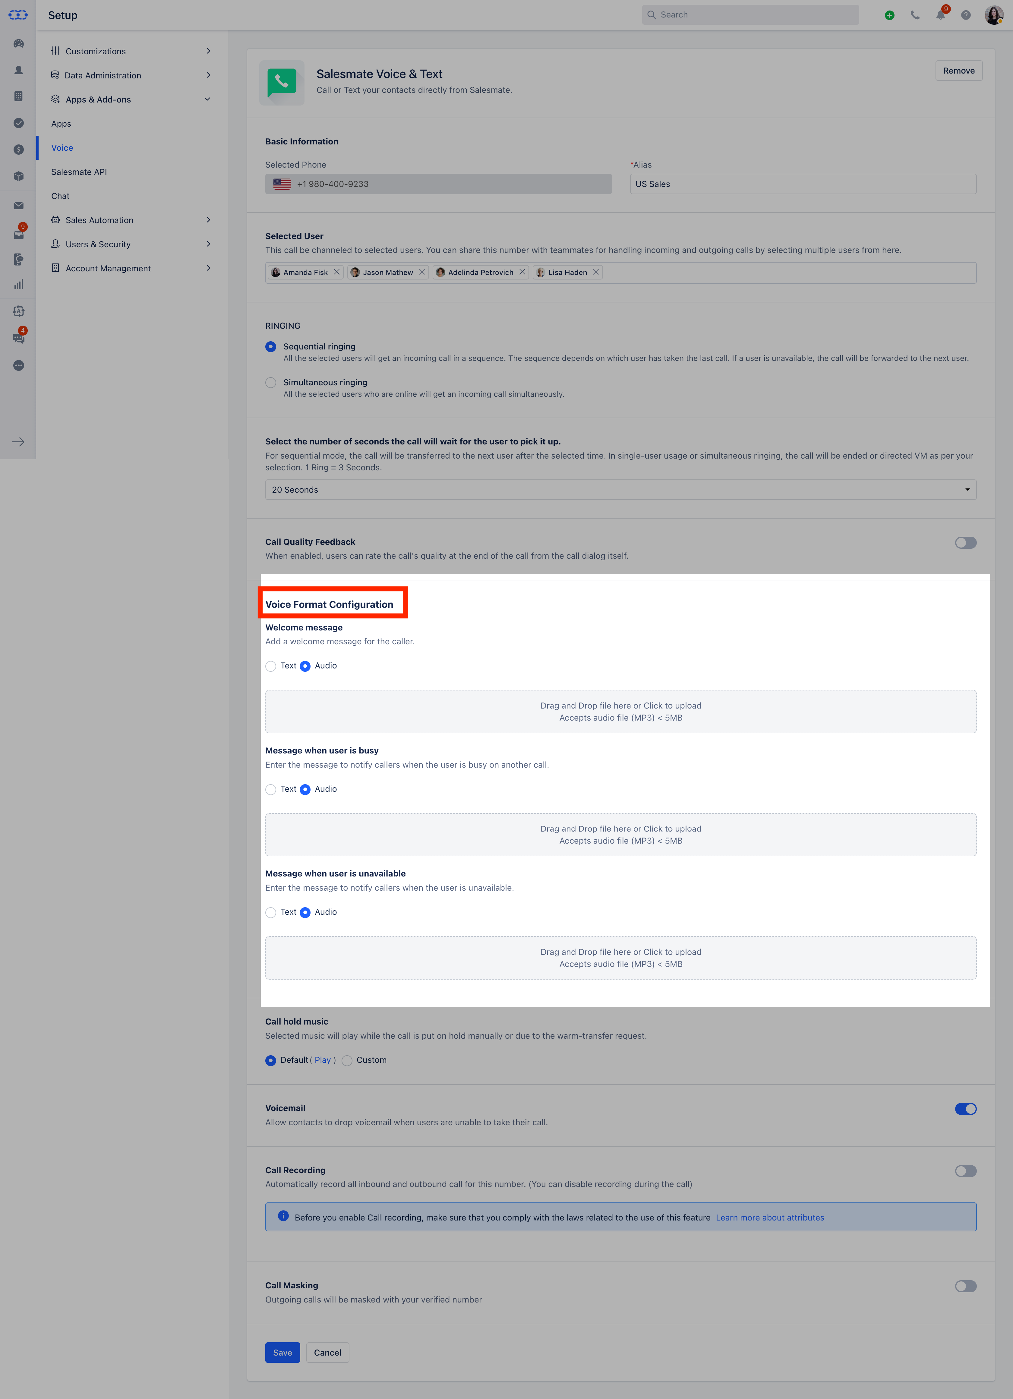This screenshot has height=1399, width=1013.
Task: Open Deals dollar icon in sidebar
Action: point(18,149)
